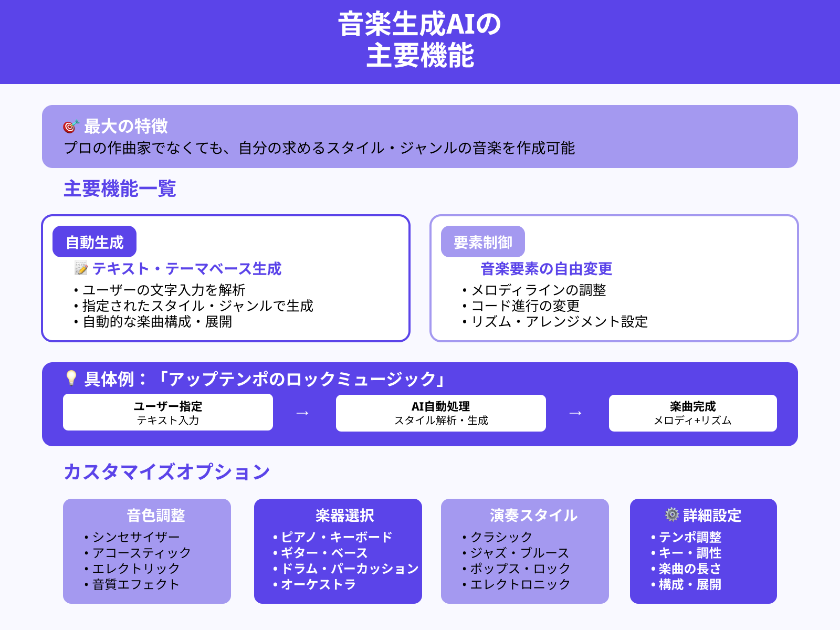
Task: Click the bullet リズム・アレンジメント設定
Action: click(555, 321)
